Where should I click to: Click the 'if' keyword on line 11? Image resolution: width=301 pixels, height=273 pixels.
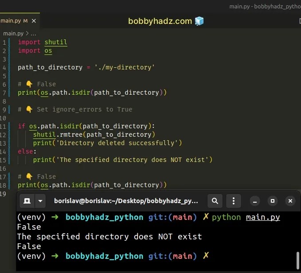pos(21,126)
